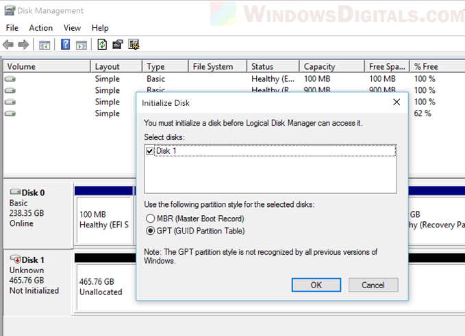Click the Refresh toolbar icon
The width and height of the screenshot is (465, 336).
102,44
